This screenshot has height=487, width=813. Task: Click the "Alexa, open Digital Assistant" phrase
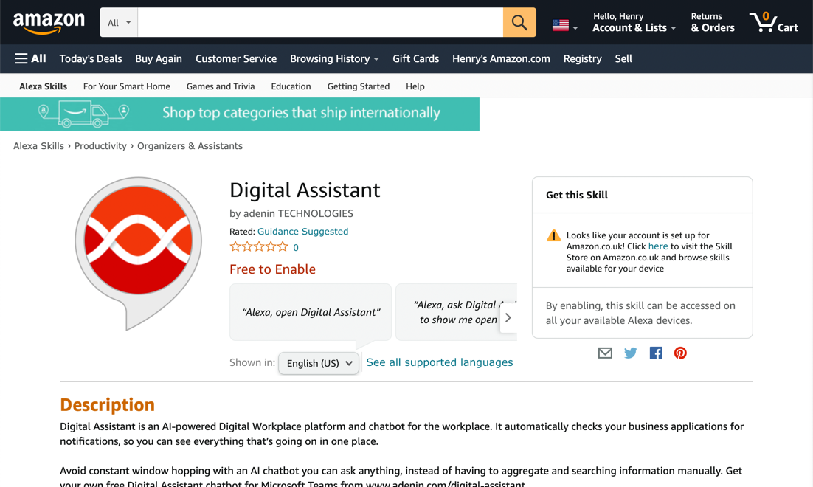(x=311, y=312)
